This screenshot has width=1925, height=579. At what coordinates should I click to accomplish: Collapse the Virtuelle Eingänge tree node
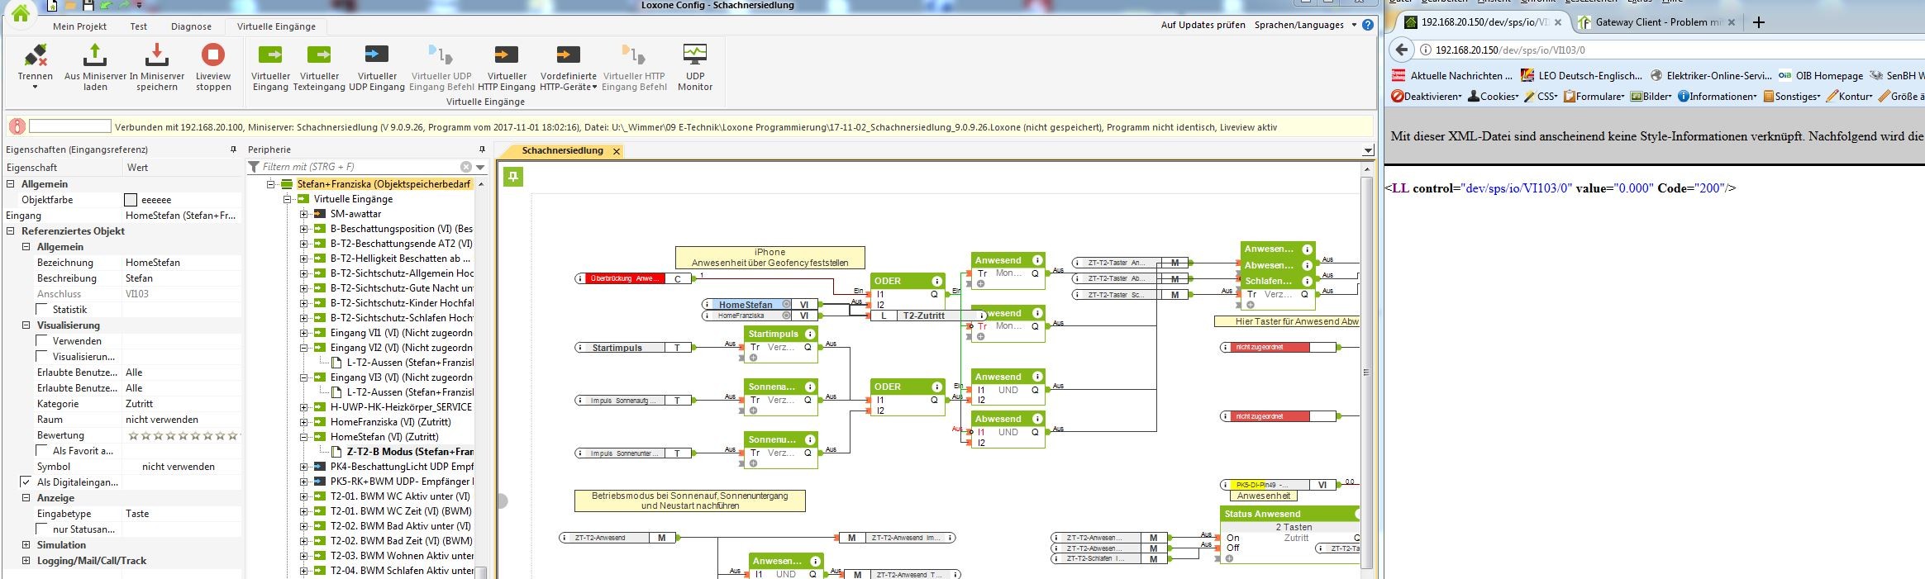(288, 199)
